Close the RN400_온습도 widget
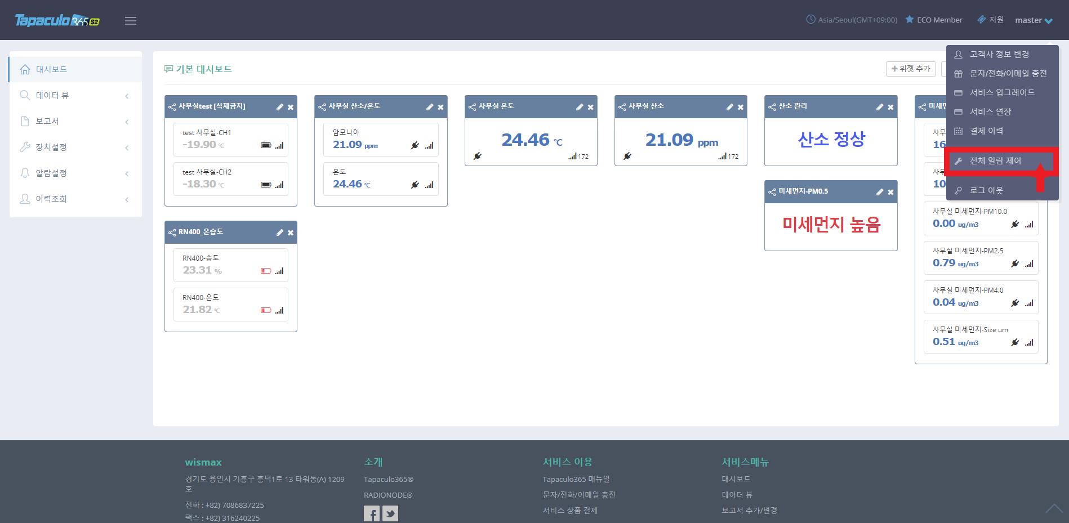 pos(291,233)
